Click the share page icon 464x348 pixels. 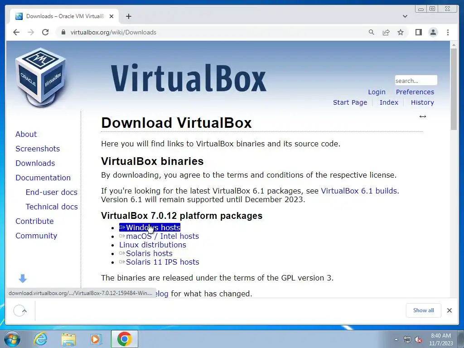tap(386, 32)
